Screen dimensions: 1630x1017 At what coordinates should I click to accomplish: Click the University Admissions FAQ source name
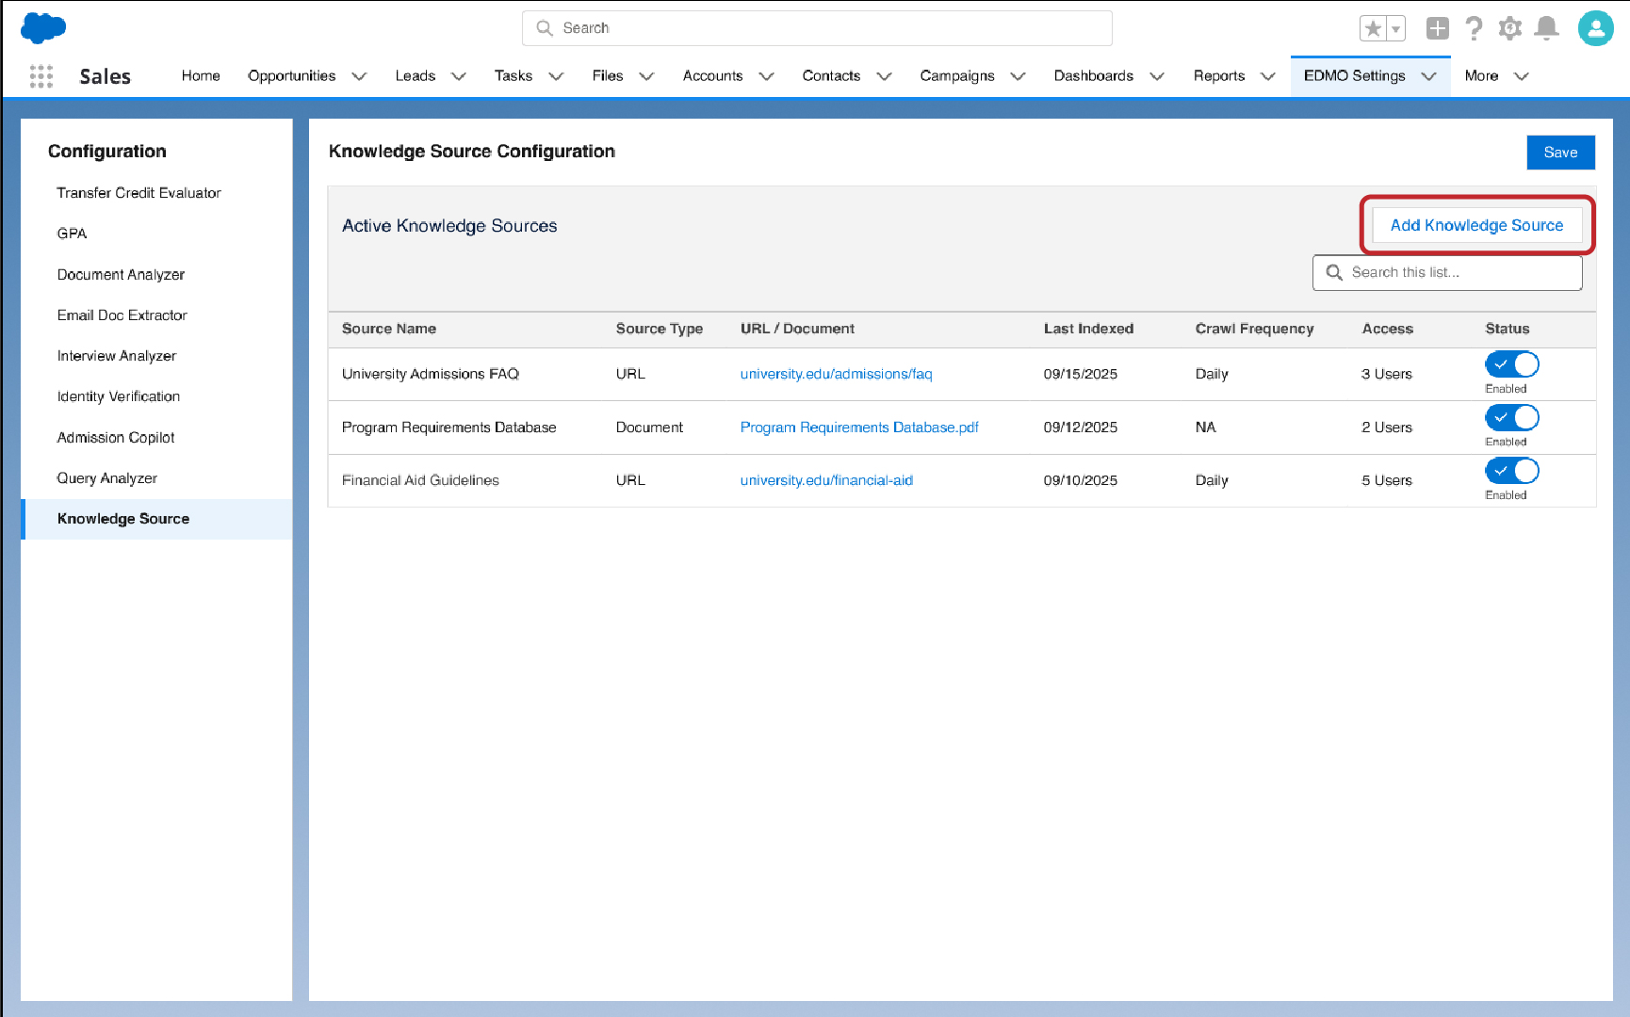pyautogui.click(x=431, y=374)
